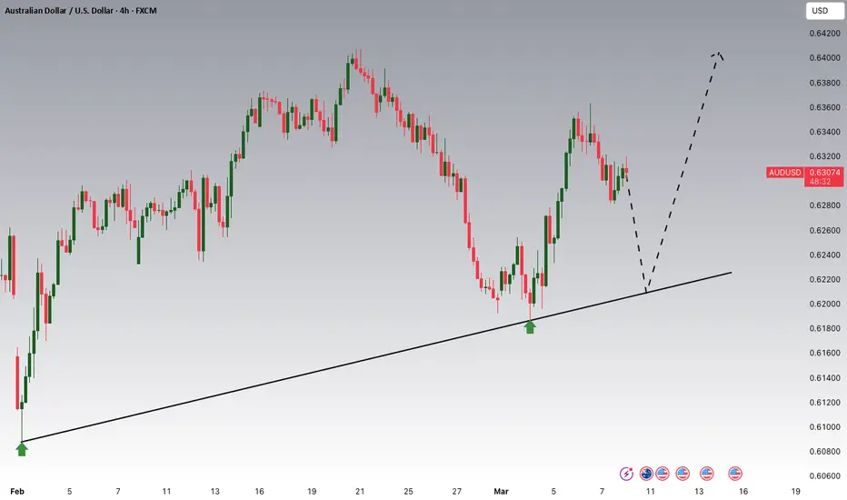
Task: Click the 25 date label on time axis
Action: pyautogui.click(x=408, y=491)
